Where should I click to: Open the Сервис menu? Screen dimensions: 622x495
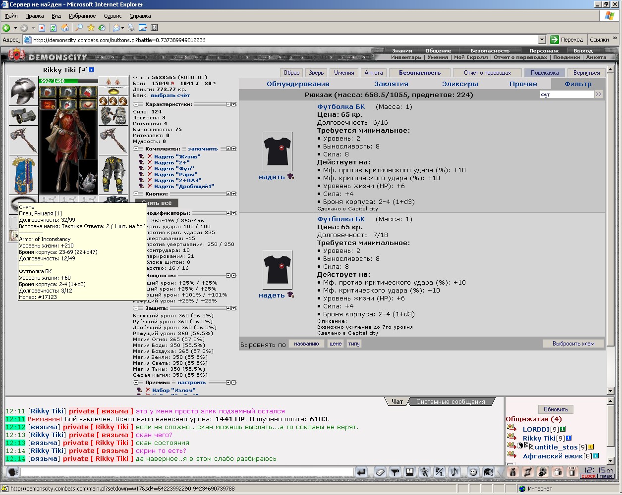point(113,16)
